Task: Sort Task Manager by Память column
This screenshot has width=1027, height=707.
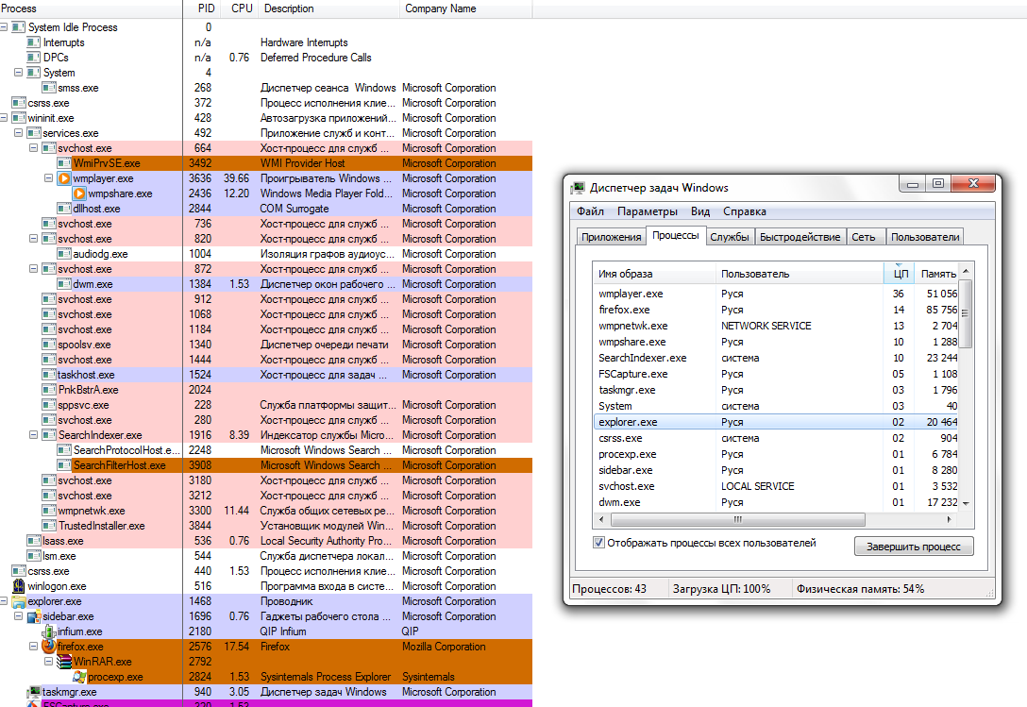Action: point(936,274)
